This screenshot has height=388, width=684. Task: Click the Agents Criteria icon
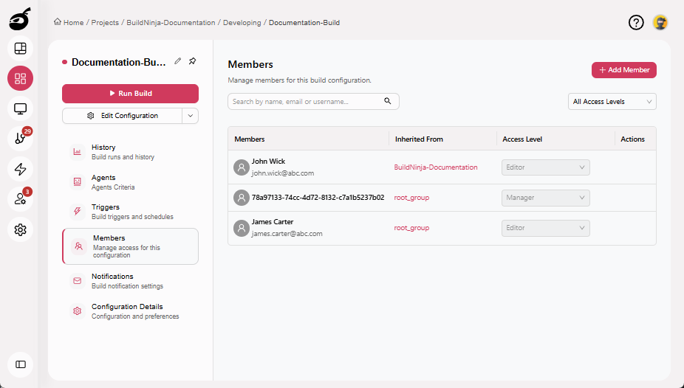pyautogui.click(x=78, y=181)
